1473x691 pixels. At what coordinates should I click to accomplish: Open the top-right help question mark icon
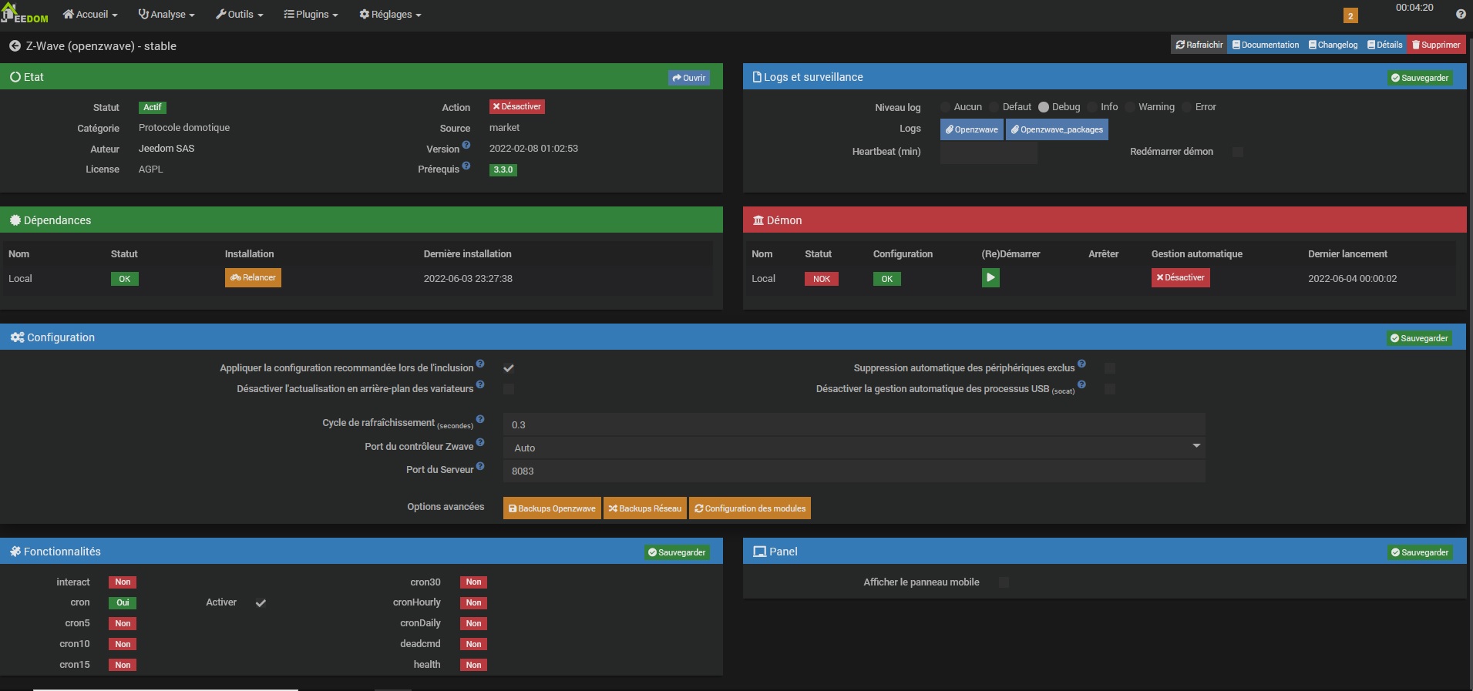[1461, 14]
